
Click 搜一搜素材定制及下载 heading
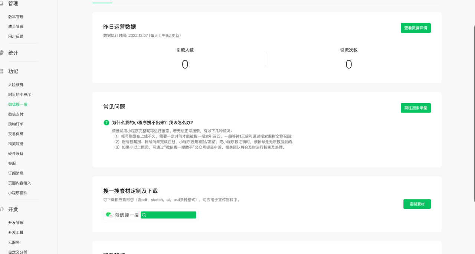131,191
